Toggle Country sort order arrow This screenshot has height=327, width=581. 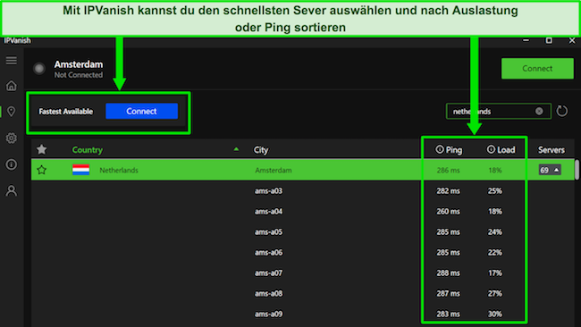tap(236, 149)
